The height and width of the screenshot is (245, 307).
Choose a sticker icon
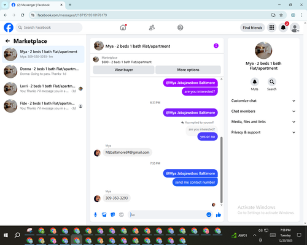pyautogui.click(x=113, y=214)
